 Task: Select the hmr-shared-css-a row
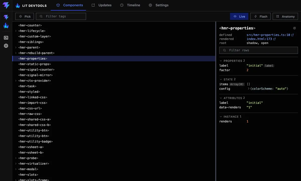point(114,119)
